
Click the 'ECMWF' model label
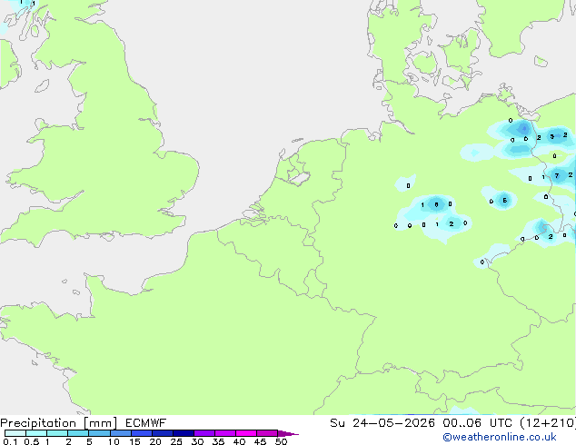146,423
